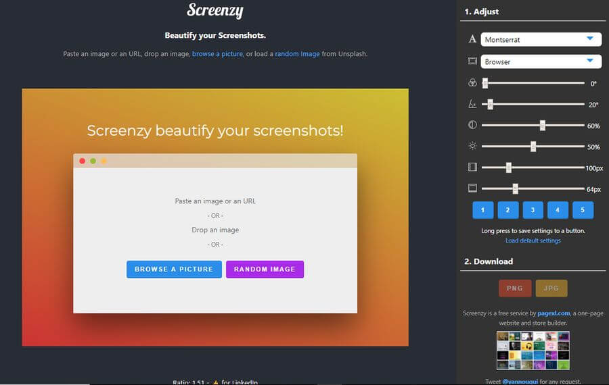Click the contrast half-circle icon
Viewport: 609px width, 385px height.
point(472,125)
